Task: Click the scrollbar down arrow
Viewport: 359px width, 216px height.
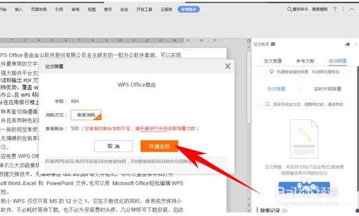Action: pyautogui.click(x=249, y=199)
